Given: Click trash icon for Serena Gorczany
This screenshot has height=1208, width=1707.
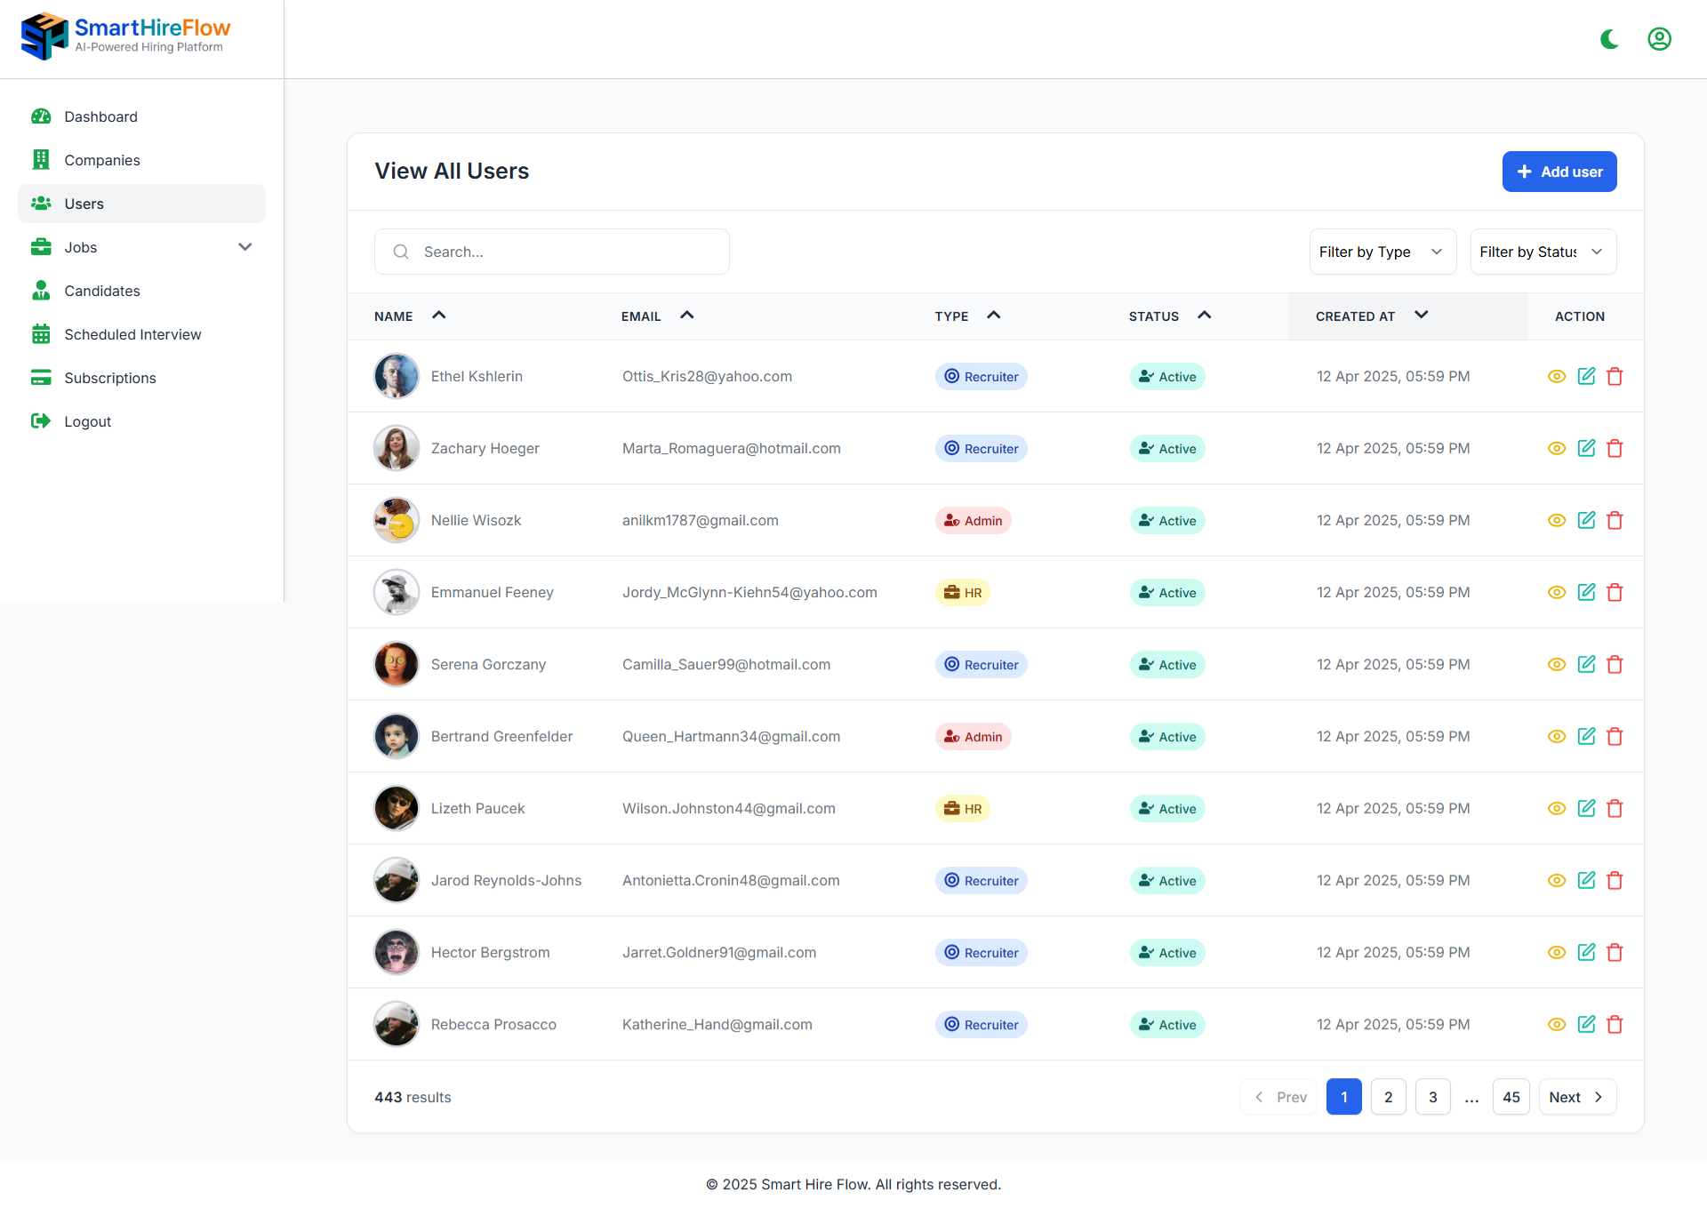Looking at the screenshot, I should [1615, 665].
